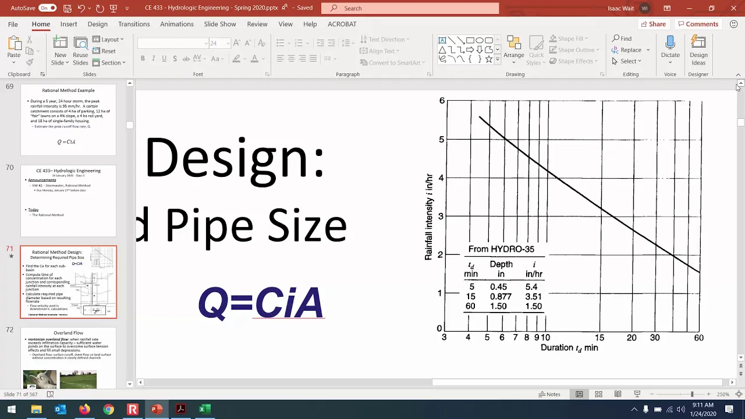Open the Arrange dropdown
Image resolution: width=745 pixels, height=419 pixels.
click(x=514, y=51)
